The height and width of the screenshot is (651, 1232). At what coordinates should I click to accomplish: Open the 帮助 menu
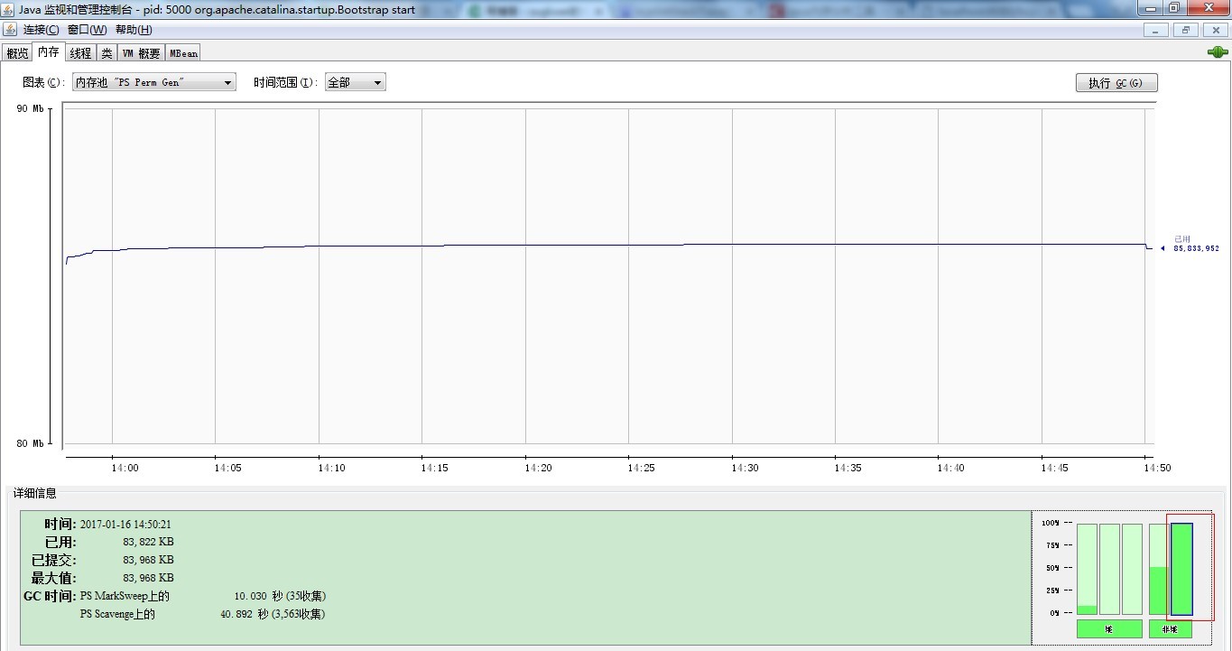(135, 29)
